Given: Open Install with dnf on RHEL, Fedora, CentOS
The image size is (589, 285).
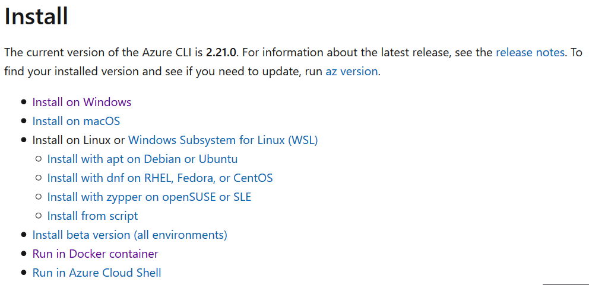Looking at the screenshot, I should (160, 178).
